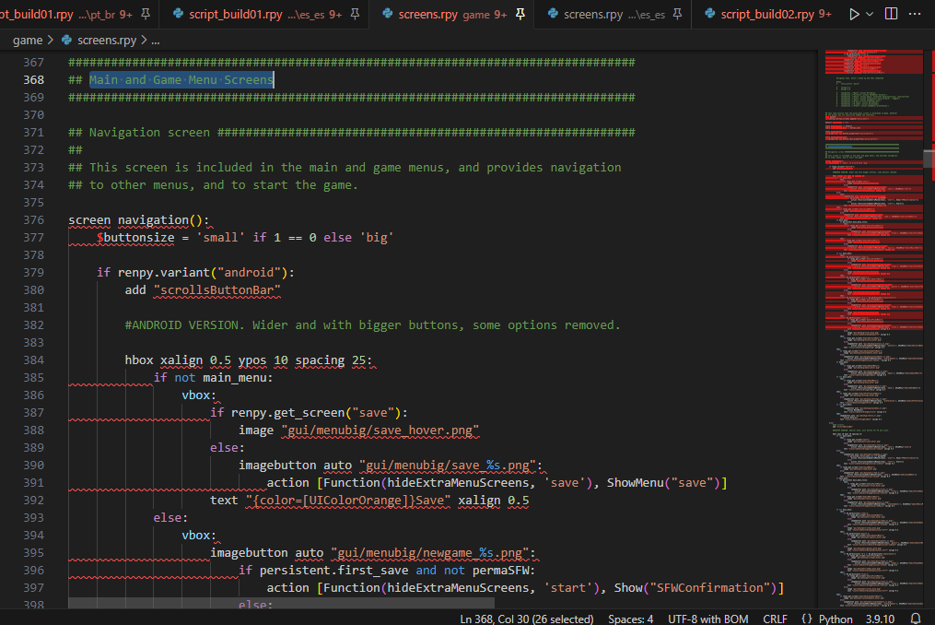Change indentation Spaces: 4

pos(630,619)
